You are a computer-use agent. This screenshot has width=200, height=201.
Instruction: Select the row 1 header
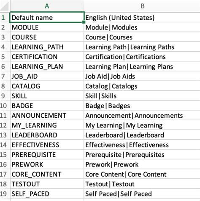5,18
